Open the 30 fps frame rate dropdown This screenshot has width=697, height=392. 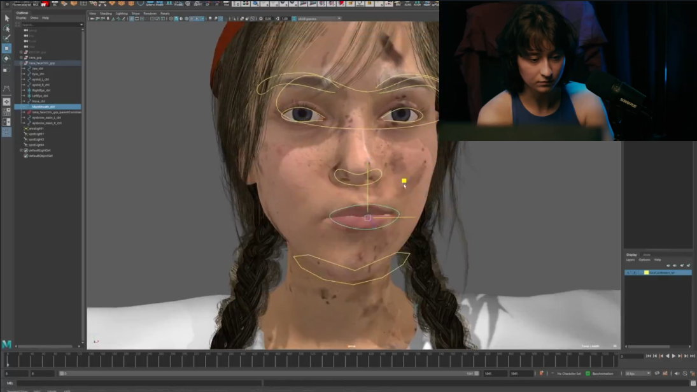(x=638, y=374)
